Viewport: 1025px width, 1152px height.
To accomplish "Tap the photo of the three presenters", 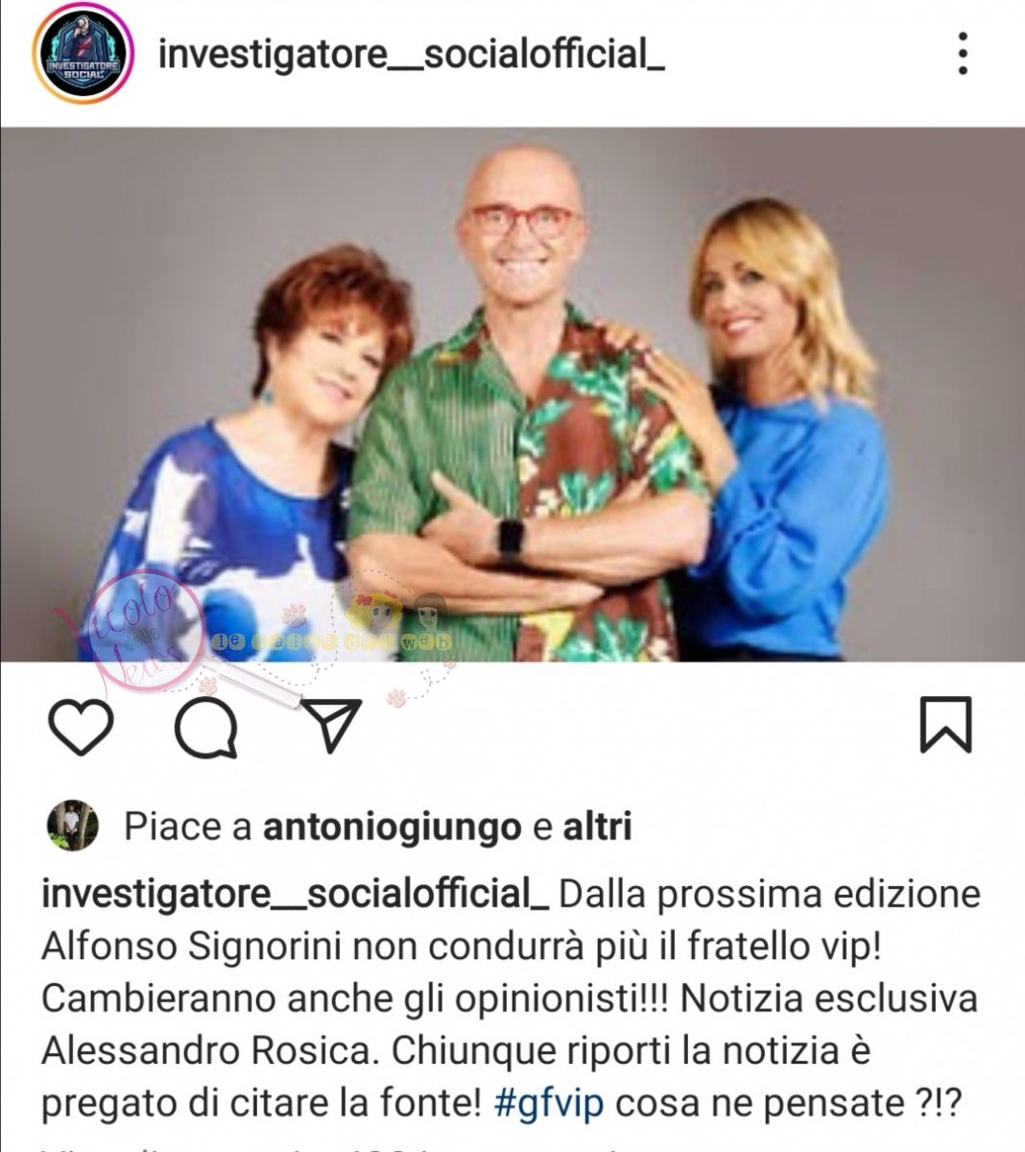I will 512,395.
